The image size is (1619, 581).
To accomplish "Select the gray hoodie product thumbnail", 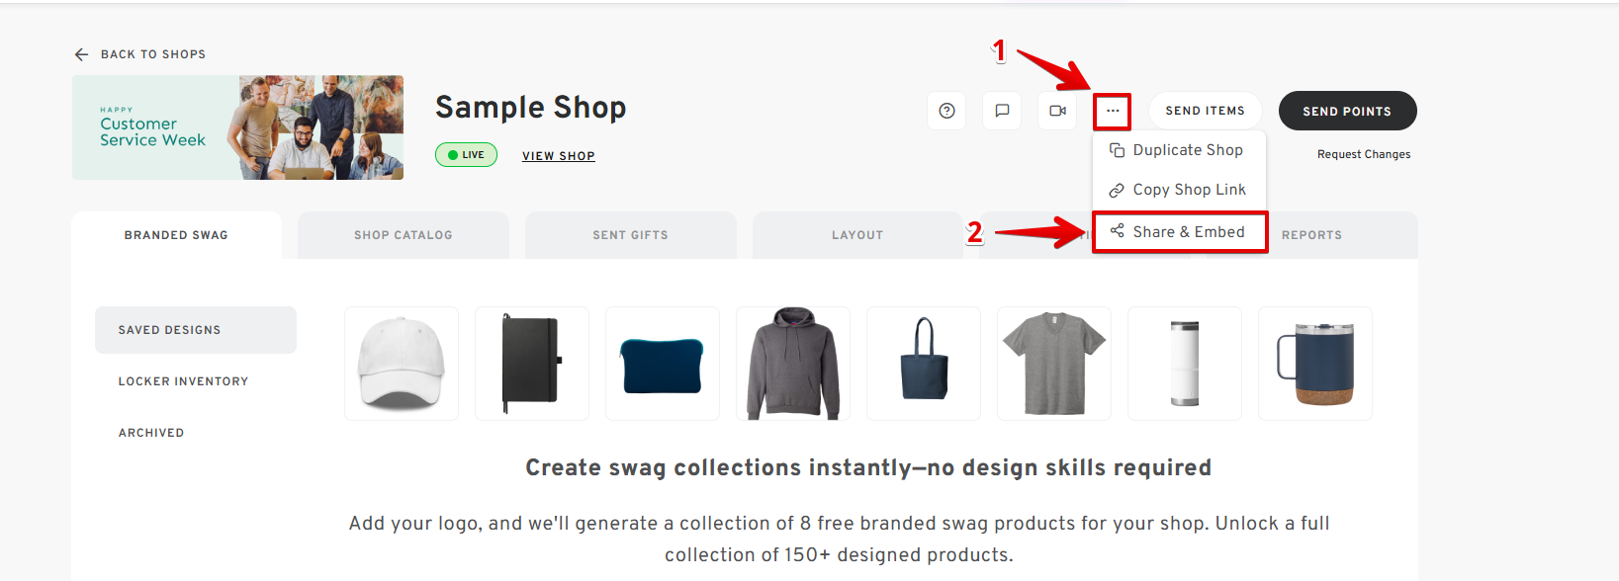I will 793,364.
